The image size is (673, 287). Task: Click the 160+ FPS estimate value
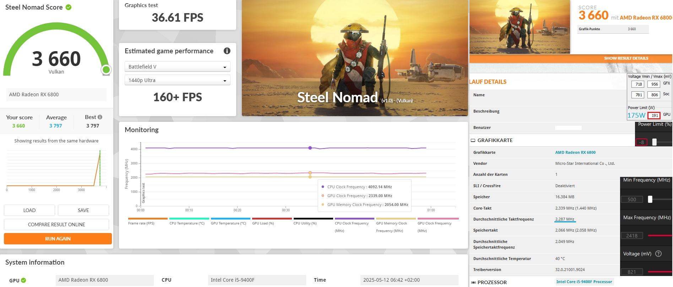coord(177,97)
